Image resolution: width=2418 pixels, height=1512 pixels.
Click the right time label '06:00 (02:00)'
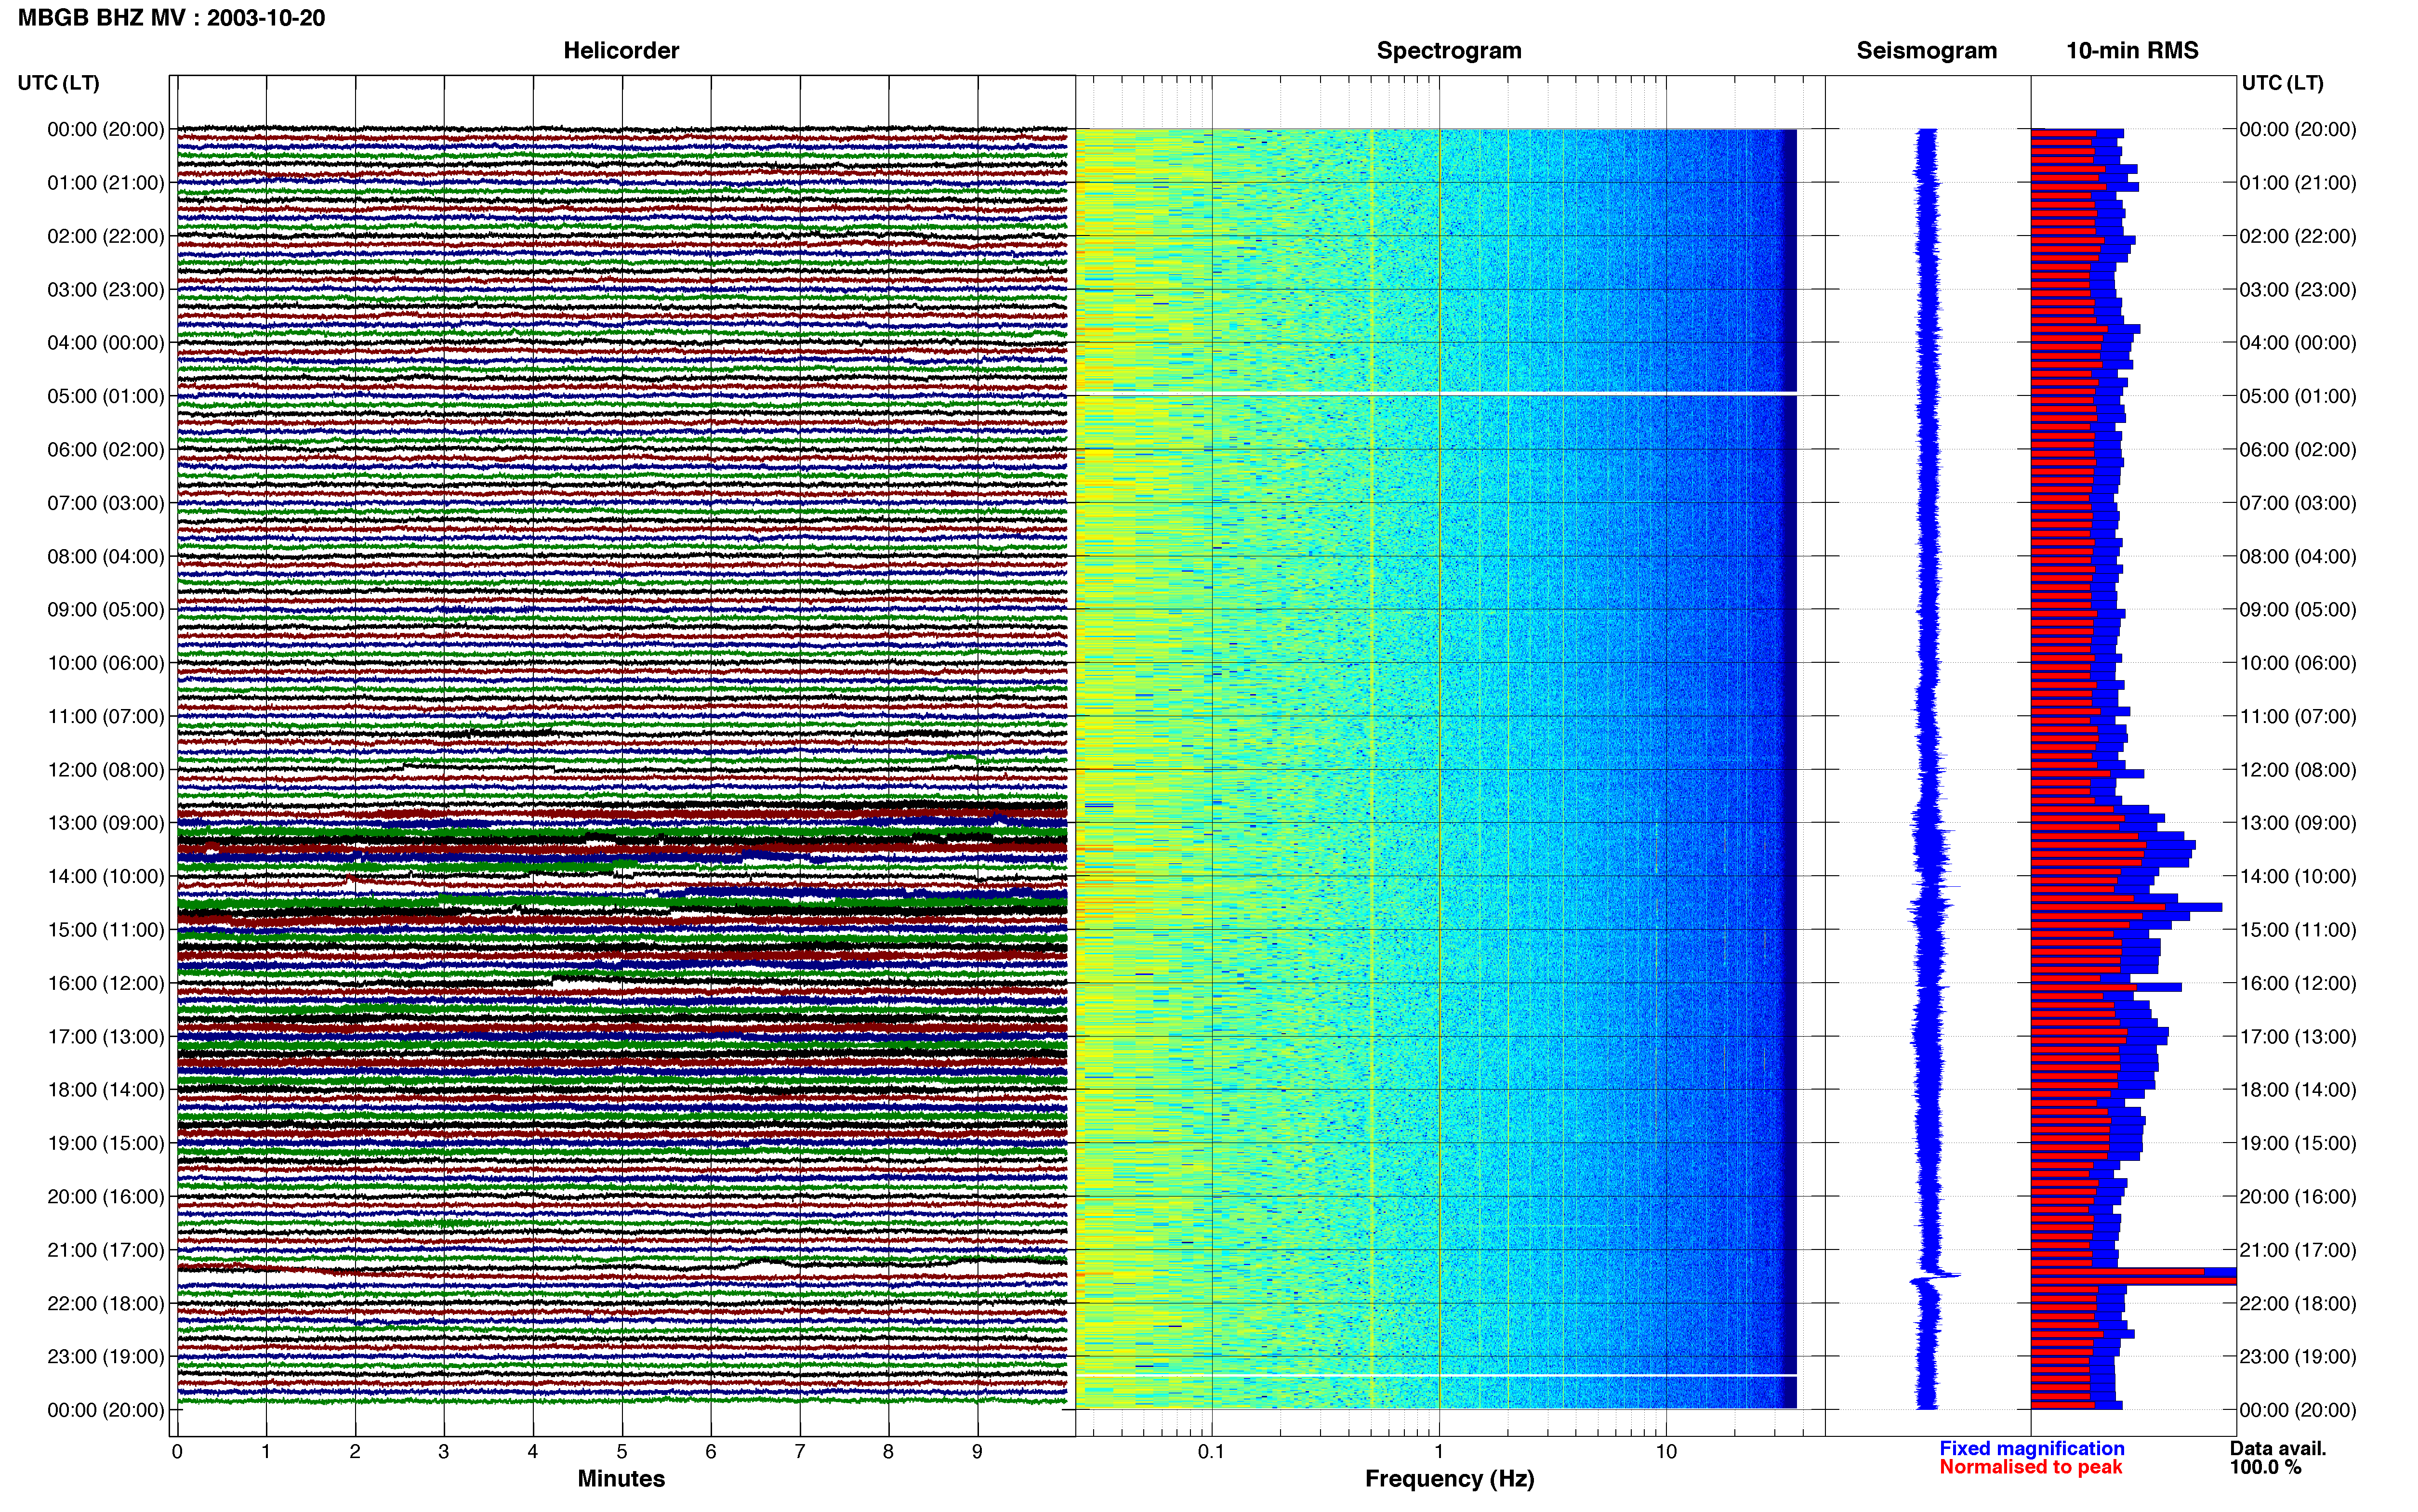point(2298,450)
